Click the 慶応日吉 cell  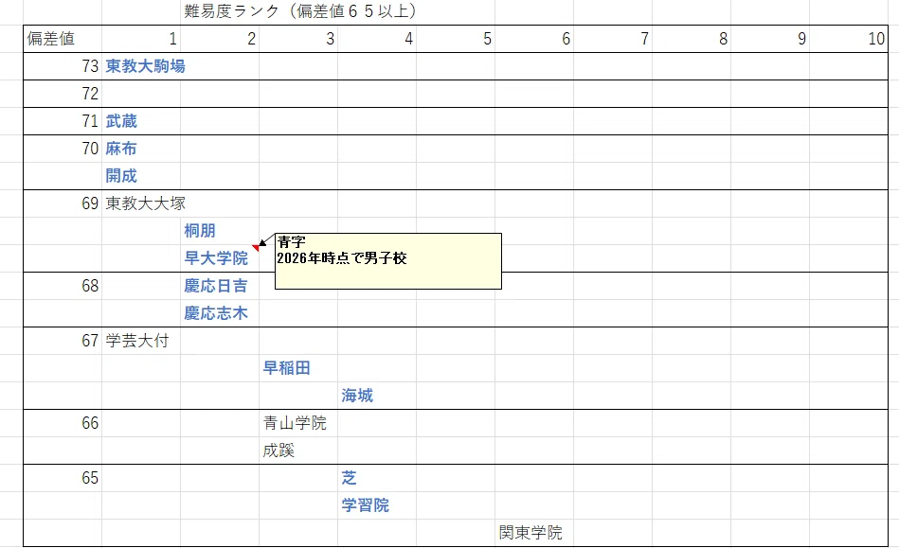[220, 286]
